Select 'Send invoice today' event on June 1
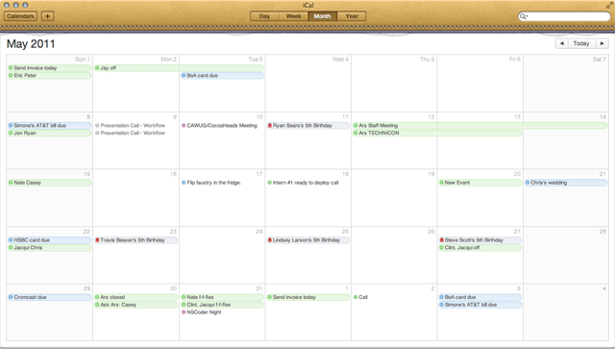The image size is (615, 349). coord(307,297)
